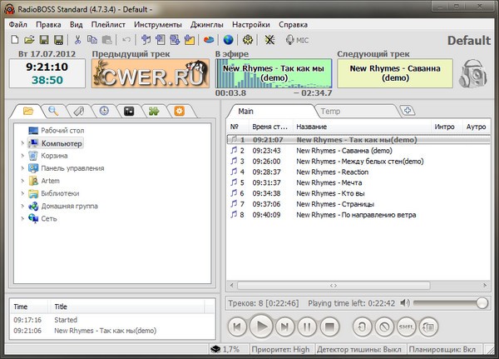Adjust the volume slider knob
Image resolution: width=499 pixels, height=359 pixels.
click(482, 302)
